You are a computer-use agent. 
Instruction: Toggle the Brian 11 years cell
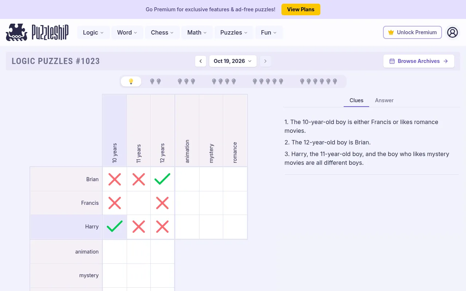click(139, 179)
